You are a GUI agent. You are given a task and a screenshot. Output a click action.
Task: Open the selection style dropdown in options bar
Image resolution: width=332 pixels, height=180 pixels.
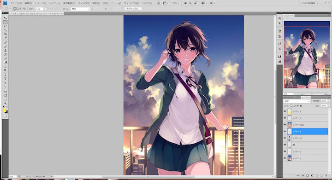point(80,9)
